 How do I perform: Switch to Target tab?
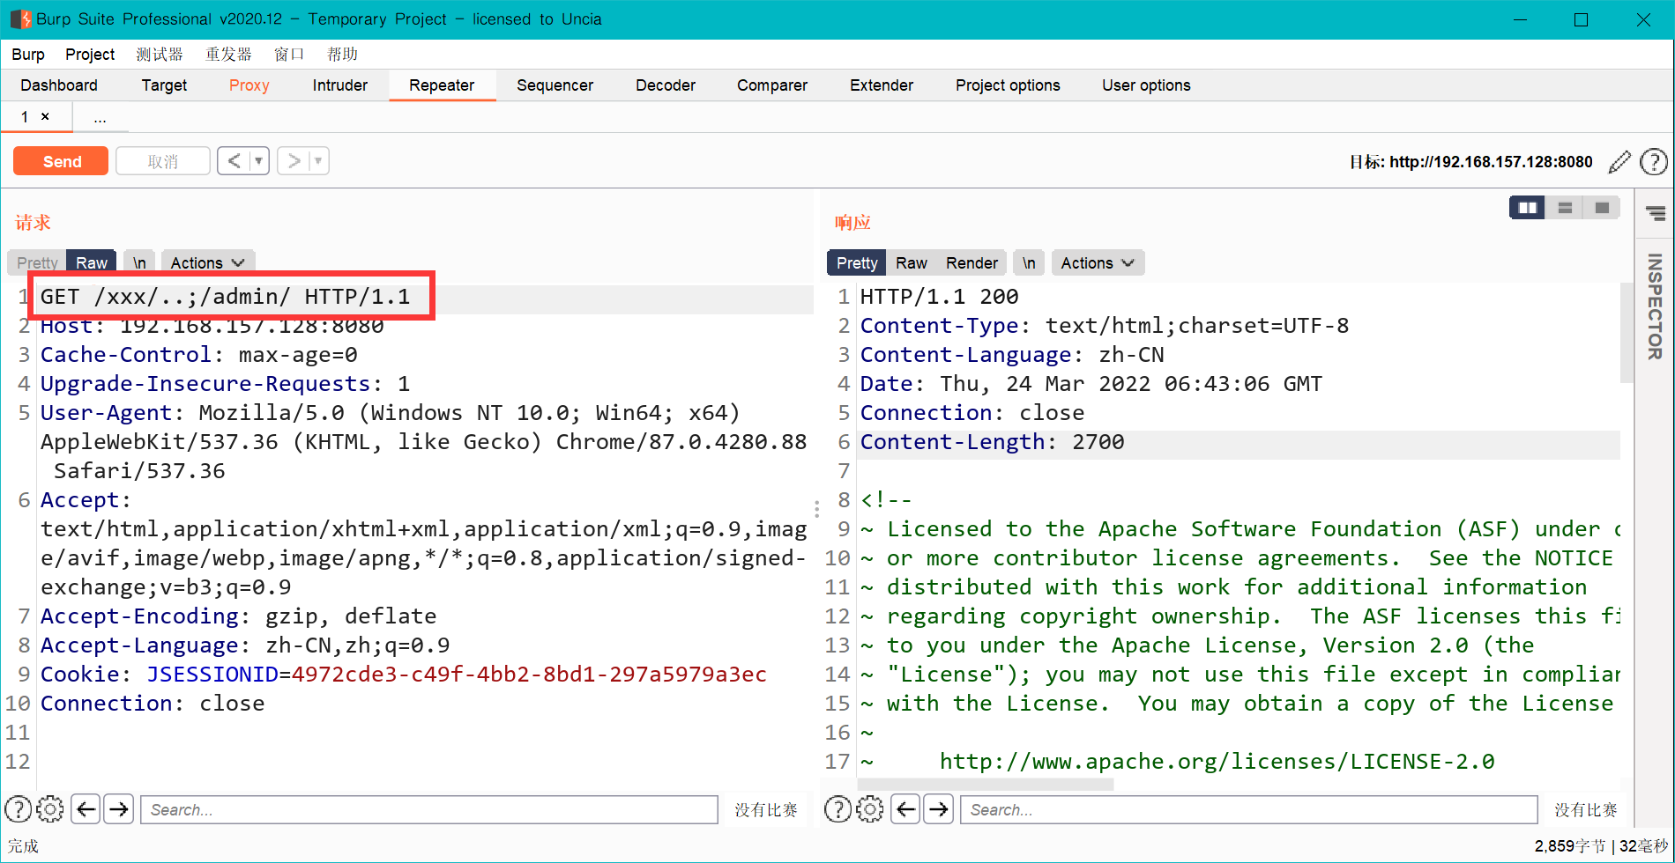[164, 85]
